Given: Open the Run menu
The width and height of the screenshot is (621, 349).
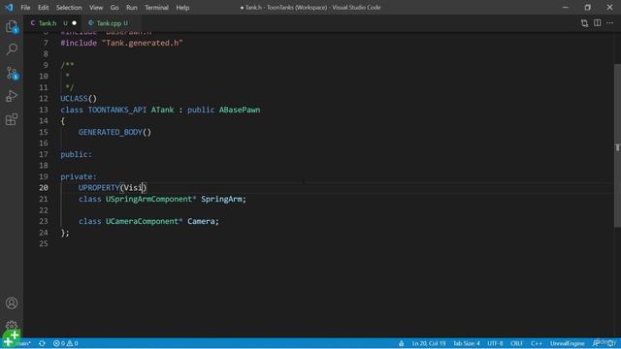Looking at the screenshot, I should click(132, 8).
